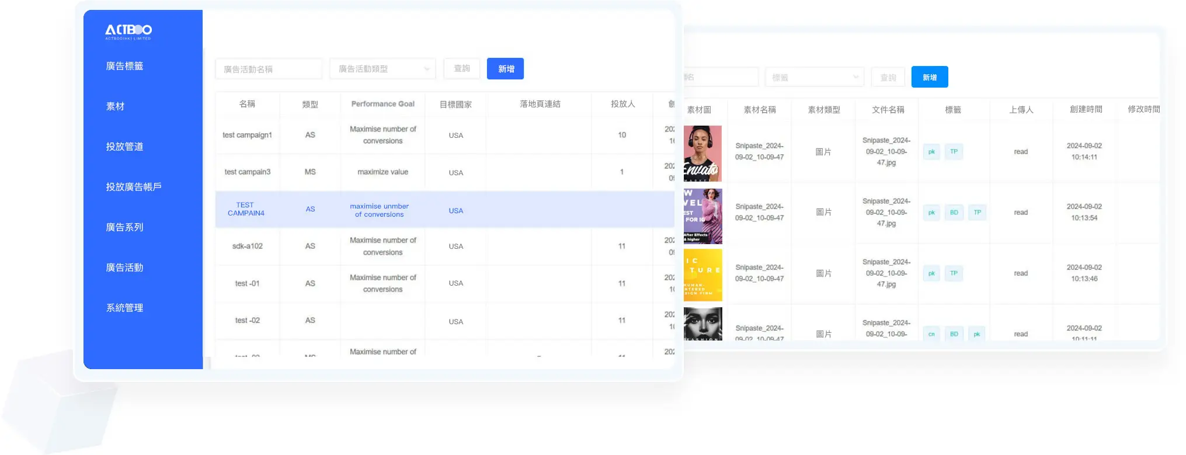
Task: Click the 上傳人 column header
Action: pos(1021,109)
